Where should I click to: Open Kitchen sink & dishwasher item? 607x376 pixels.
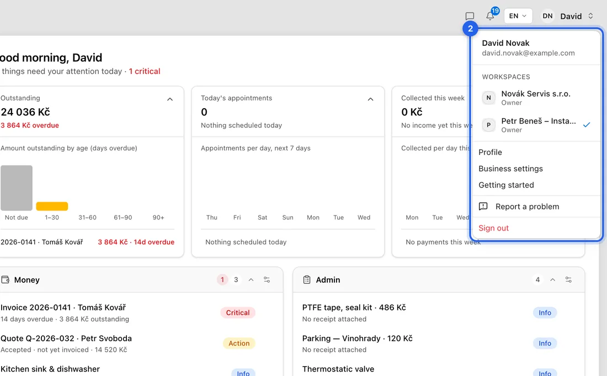50,369
